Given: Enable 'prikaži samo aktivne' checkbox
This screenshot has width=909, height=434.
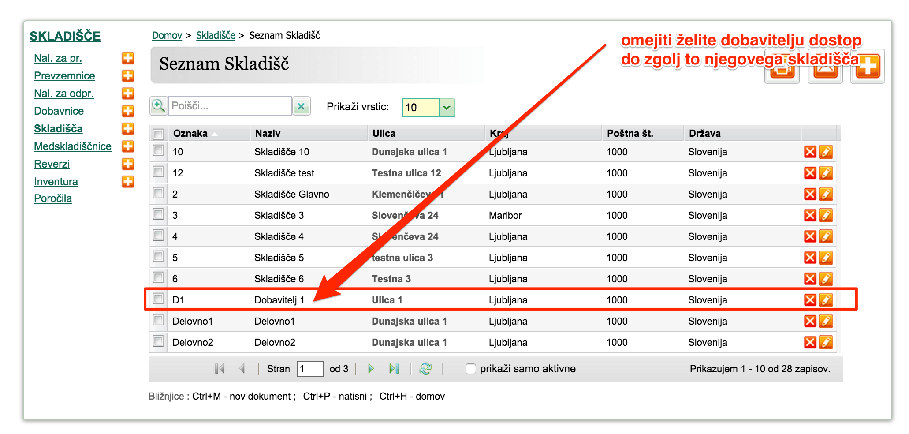Looking at the screenshot, I should click(x=471, y=369).
